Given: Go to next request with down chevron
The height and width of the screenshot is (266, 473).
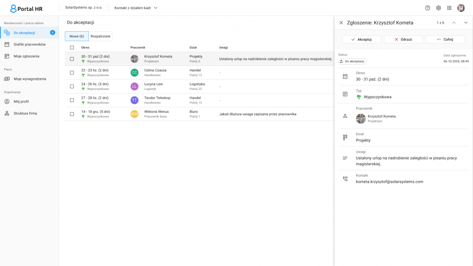Looking at the screenshot, I should point(466,23).
